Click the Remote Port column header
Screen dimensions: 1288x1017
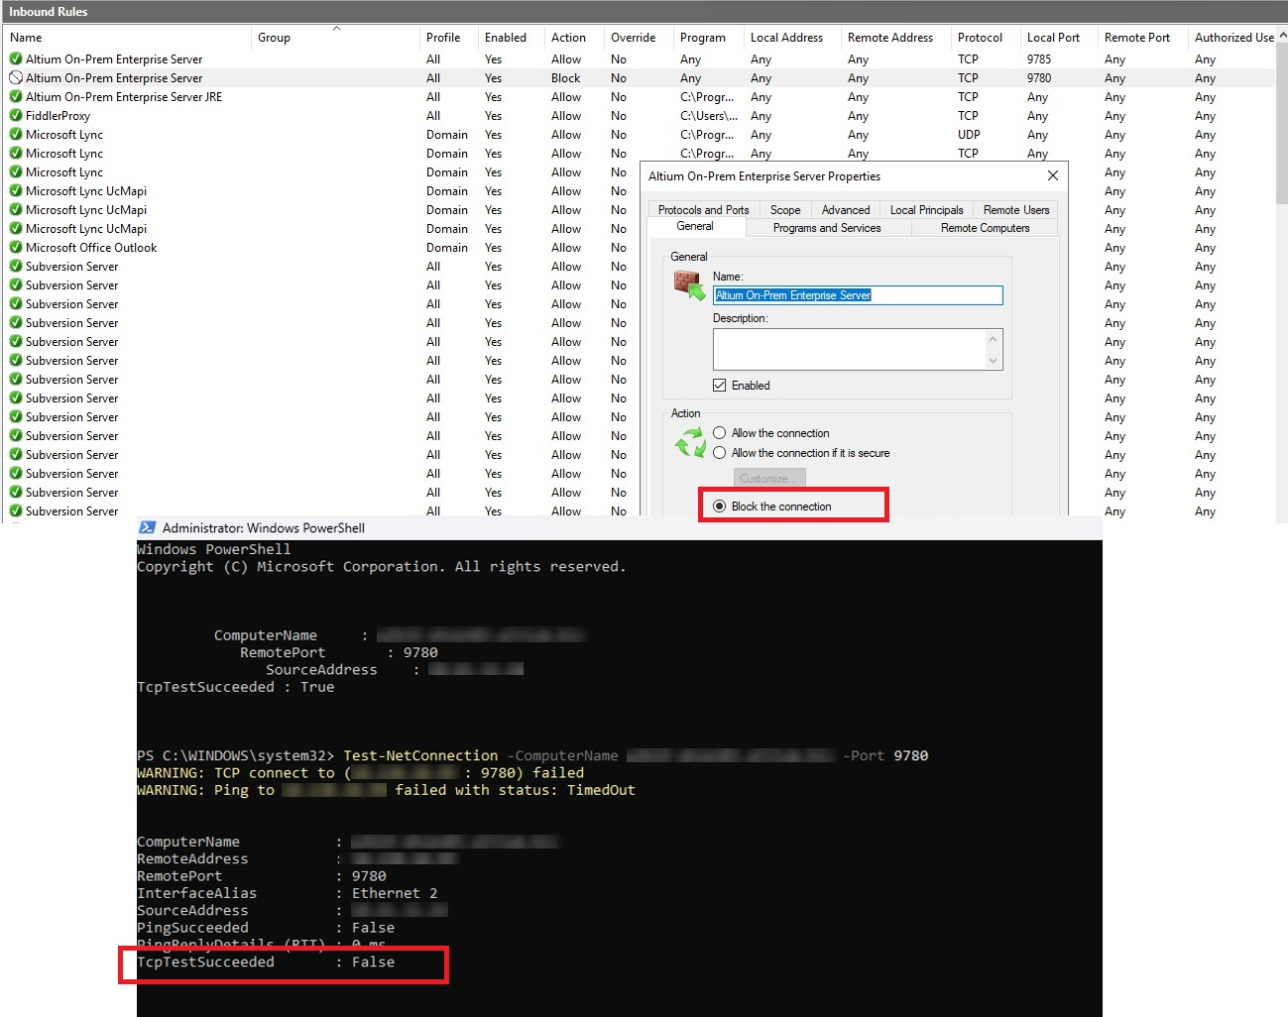tap(1143, 38)
